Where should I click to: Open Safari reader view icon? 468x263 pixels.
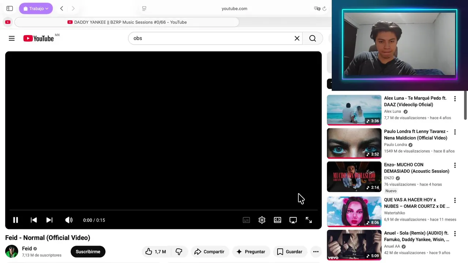144,8
